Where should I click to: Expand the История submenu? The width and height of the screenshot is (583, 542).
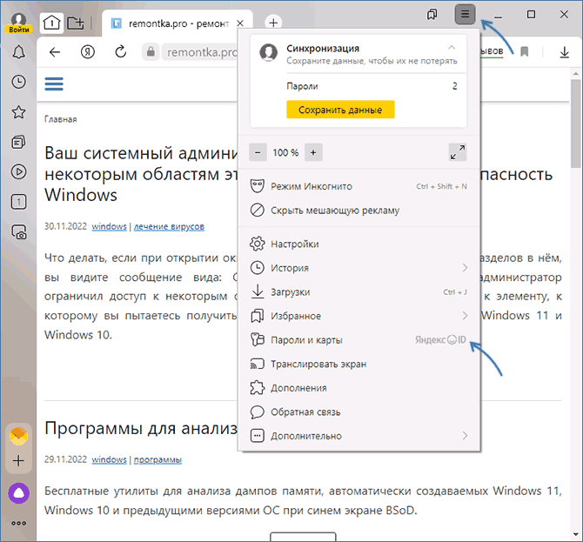(359, 268)
